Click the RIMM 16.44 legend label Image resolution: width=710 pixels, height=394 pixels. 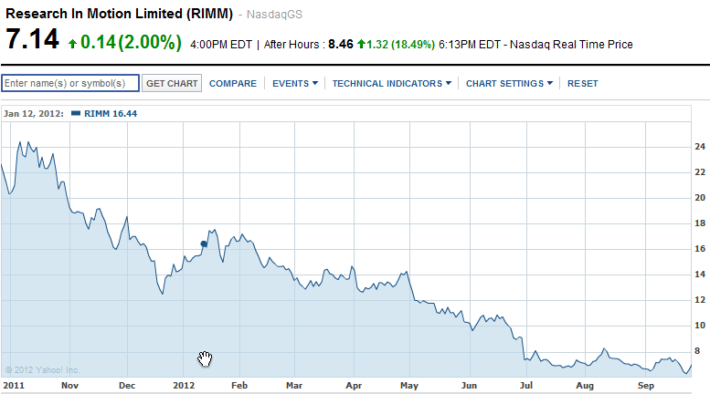(111, 114)
